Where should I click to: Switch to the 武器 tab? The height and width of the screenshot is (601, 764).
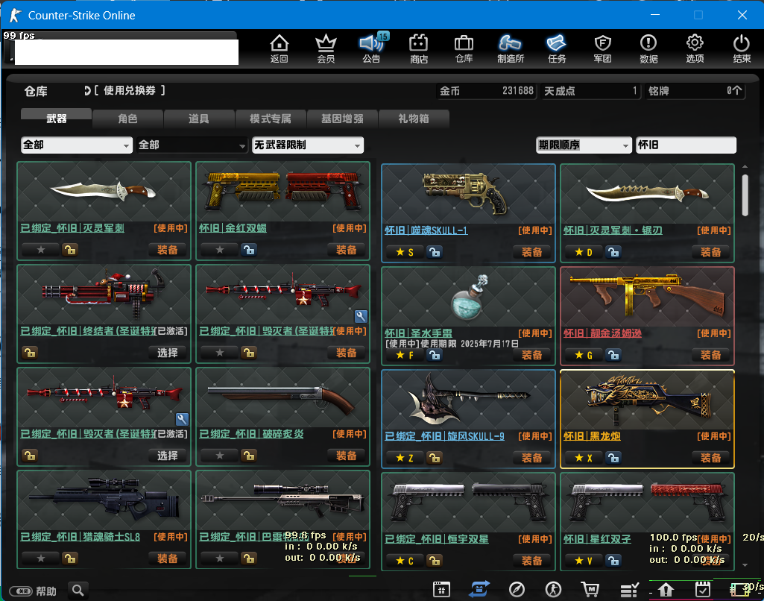(56, 119)
